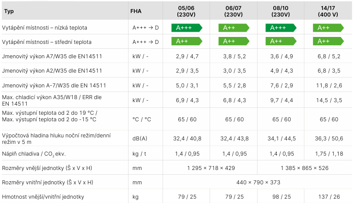Click the weight value 137 / 26
Viewport: 353px width, 203px height.
[329, 197]
